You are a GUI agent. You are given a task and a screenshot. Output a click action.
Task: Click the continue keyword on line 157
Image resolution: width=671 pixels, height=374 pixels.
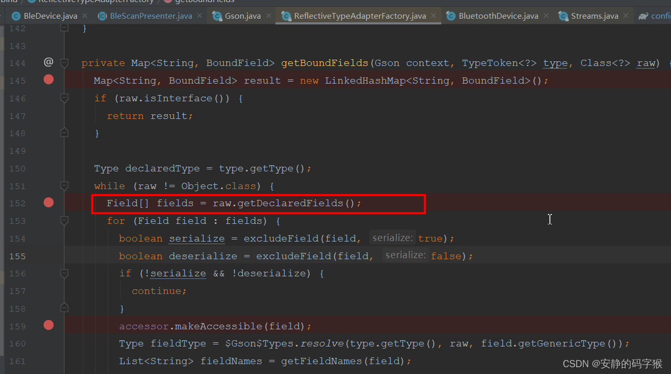point(156,291)
